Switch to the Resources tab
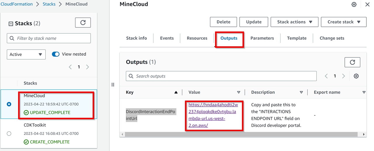Viewport: 374px width, 151px height. (x=197, y=38)
